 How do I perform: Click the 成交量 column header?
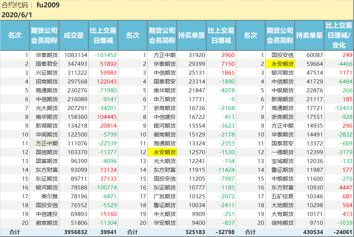click(74, 35)
